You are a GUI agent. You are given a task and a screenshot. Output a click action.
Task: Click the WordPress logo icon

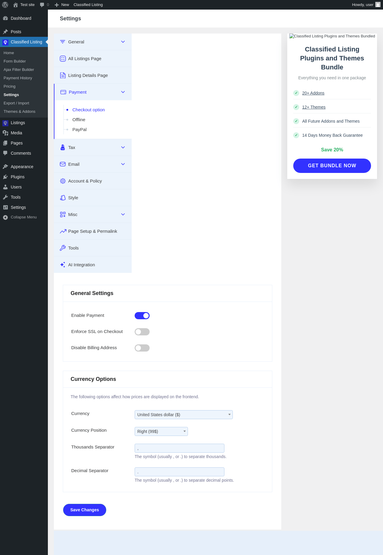5,5
